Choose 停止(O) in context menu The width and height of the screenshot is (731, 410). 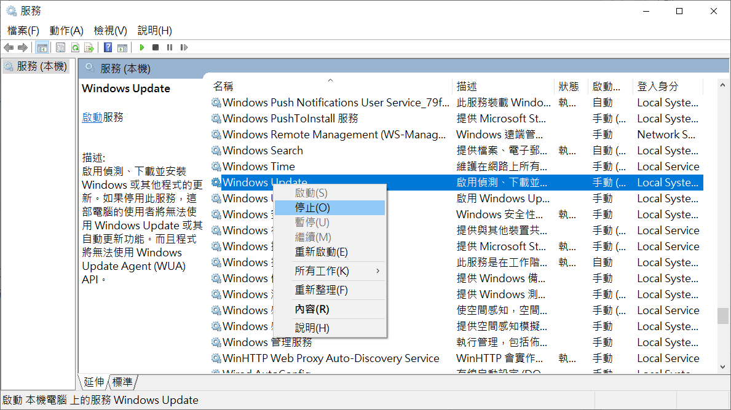[330, 208]
